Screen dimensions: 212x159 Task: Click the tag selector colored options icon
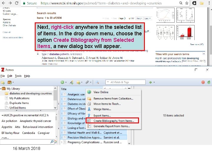pyautogui.click(x=56, y=142)
